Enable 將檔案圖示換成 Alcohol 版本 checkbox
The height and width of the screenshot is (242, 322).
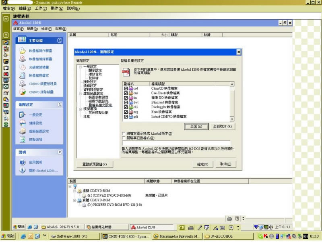tap(124, 134)
